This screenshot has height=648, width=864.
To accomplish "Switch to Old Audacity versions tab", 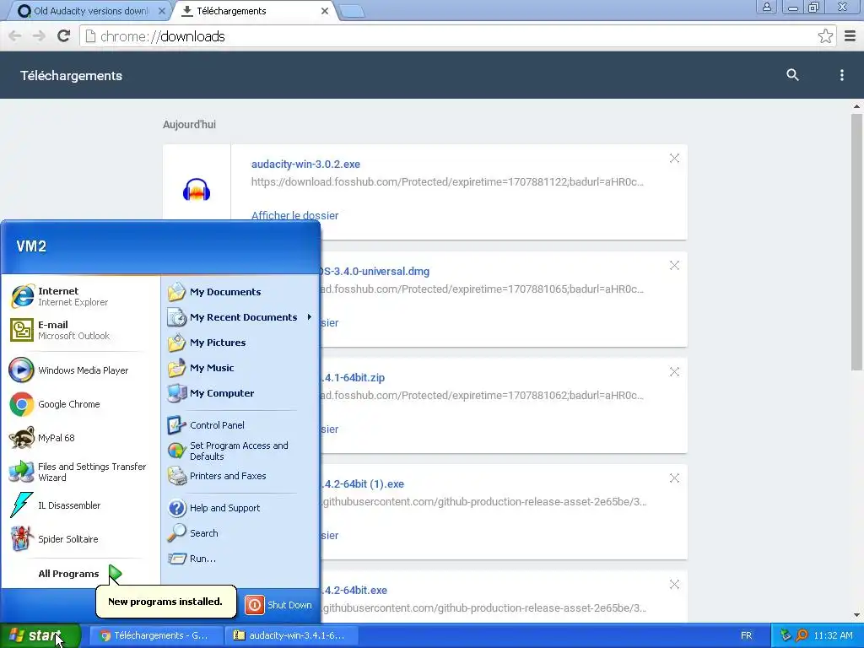I will click(88, 11).
